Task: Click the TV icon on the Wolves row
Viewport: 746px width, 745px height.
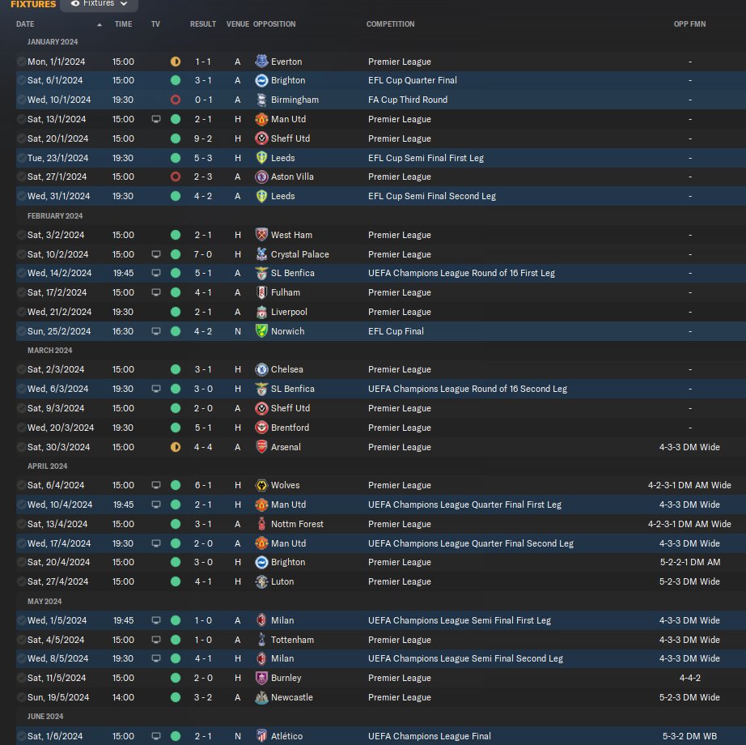Action: [156, 485]
